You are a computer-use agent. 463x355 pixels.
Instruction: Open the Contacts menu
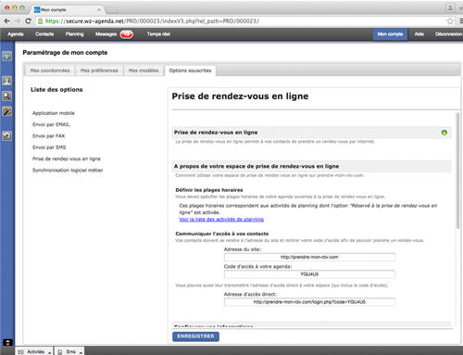click(44, 34)
